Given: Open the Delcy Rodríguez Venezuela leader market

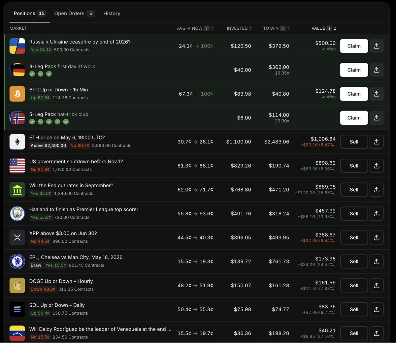Looking at the screenshot, I should tap(100, 329).
